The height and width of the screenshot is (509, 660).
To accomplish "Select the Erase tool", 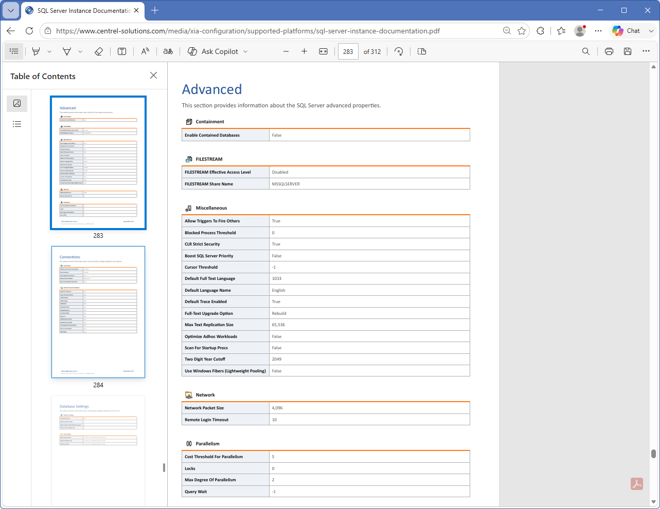I will point(99,51).
